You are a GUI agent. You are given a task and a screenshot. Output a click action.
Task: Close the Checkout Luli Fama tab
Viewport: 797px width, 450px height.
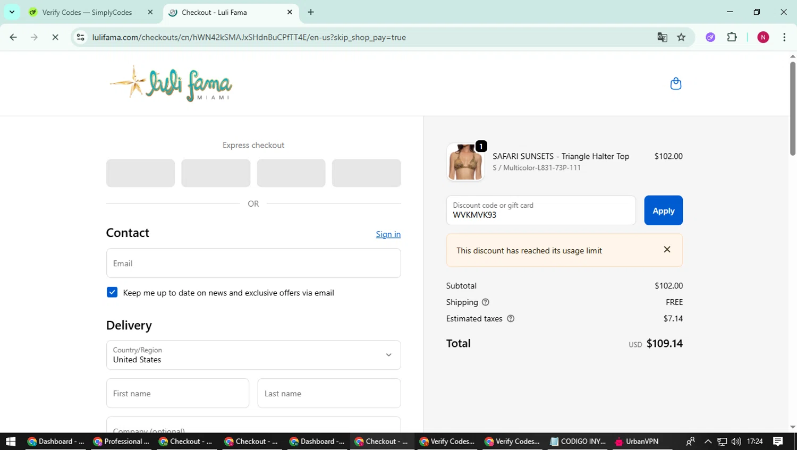[290, 12]
